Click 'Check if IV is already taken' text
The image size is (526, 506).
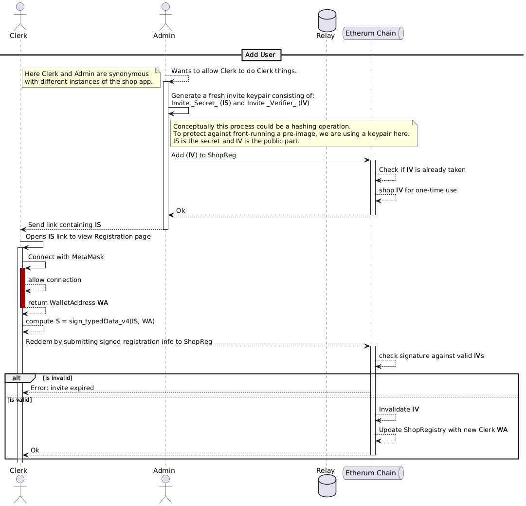(x=422, y=170)
